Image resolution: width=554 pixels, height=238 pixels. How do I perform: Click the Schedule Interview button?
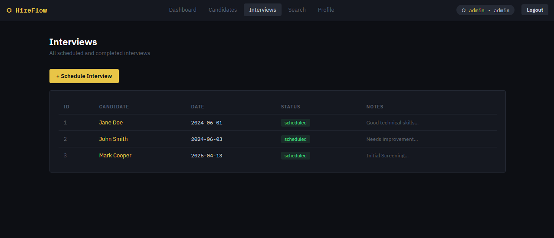[84, 76]
